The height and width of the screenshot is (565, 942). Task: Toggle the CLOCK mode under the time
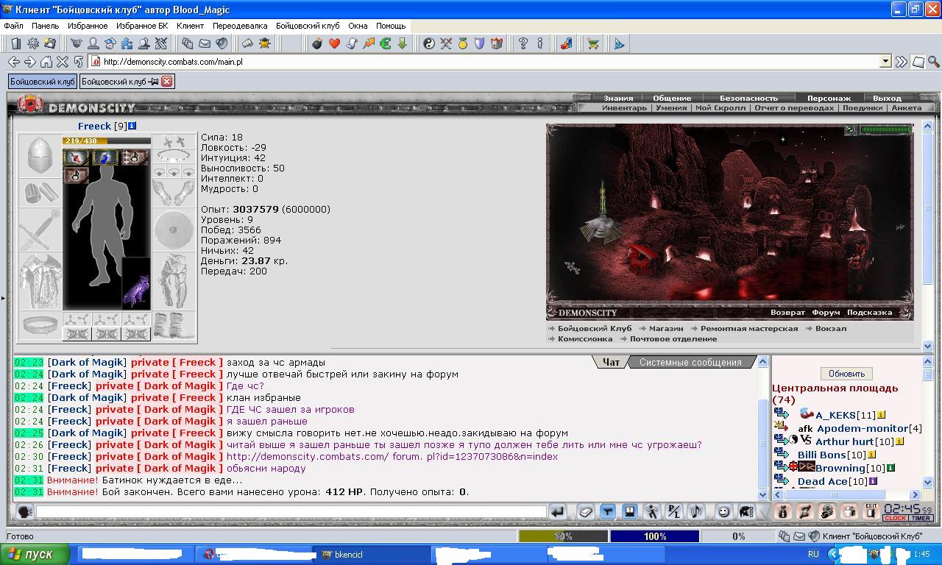[x=895, y=518]
